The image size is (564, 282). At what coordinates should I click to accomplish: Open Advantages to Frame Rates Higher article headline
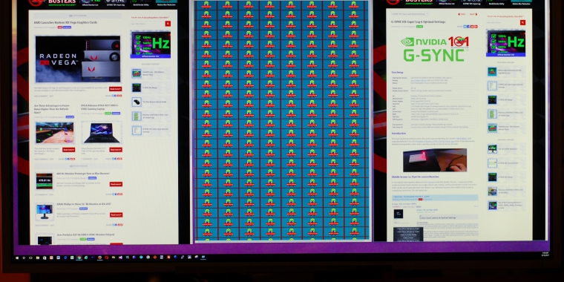51,109
